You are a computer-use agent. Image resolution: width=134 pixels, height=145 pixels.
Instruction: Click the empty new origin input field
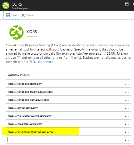66,139
